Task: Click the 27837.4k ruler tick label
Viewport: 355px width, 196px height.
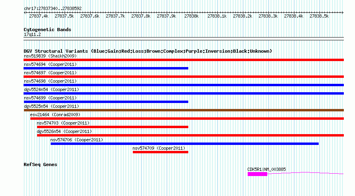Action: pyautogui.click(x=39, y=16)
